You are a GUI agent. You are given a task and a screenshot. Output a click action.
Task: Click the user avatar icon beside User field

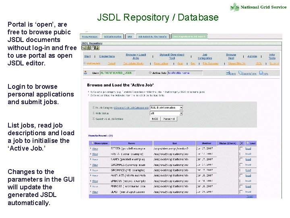[85, 73]
